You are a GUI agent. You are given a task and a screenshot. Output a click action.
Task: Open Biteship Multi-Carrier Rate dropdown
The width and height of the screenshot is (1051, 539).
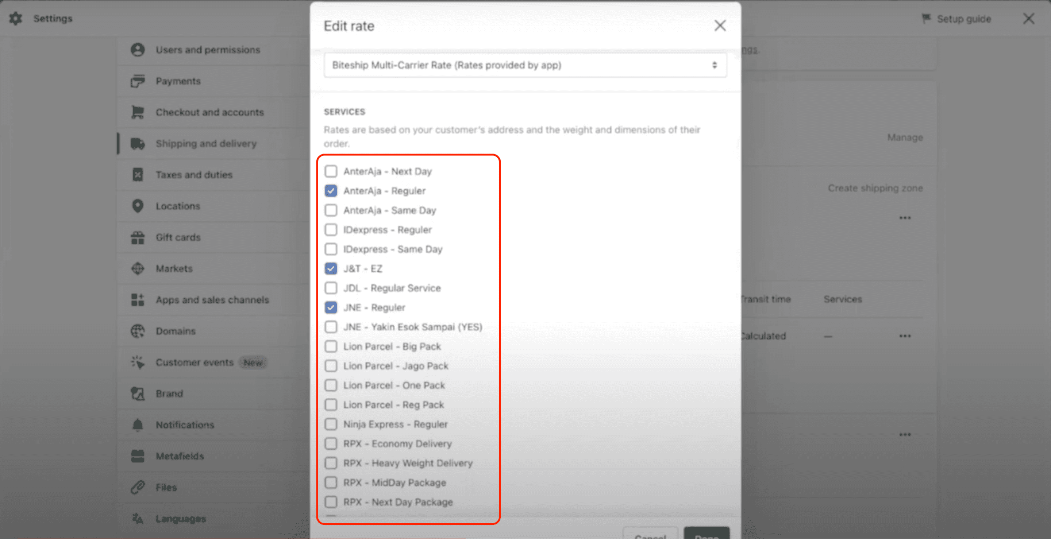click(525, 65)
